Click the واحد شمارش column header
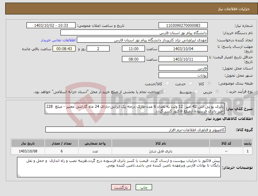The image size is (258, 196). point(95,143)
